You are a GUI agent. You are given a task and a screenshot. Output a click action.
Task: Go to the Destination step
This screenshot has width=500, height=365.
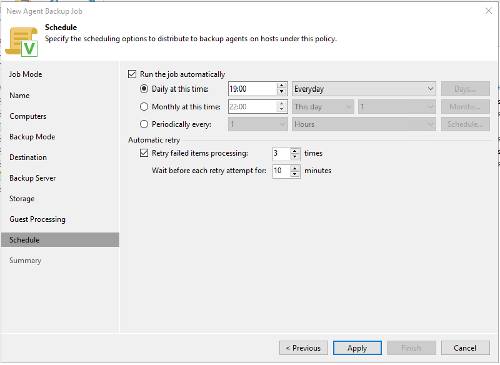pos(28,157)
